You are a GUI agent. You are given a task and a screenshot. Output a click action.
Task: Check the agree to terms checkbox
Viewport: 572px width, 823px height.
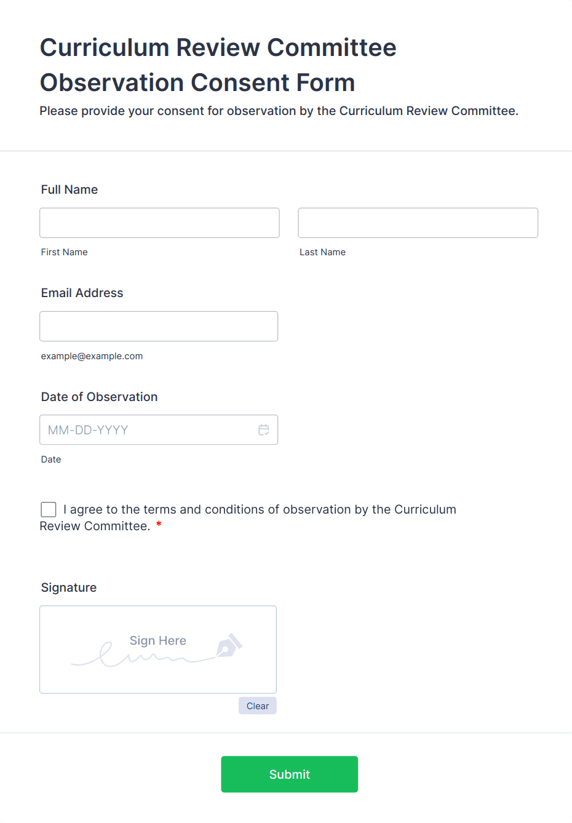49,509
